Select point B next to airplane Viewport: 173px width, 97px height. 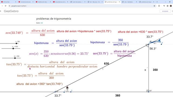point(161,44)
